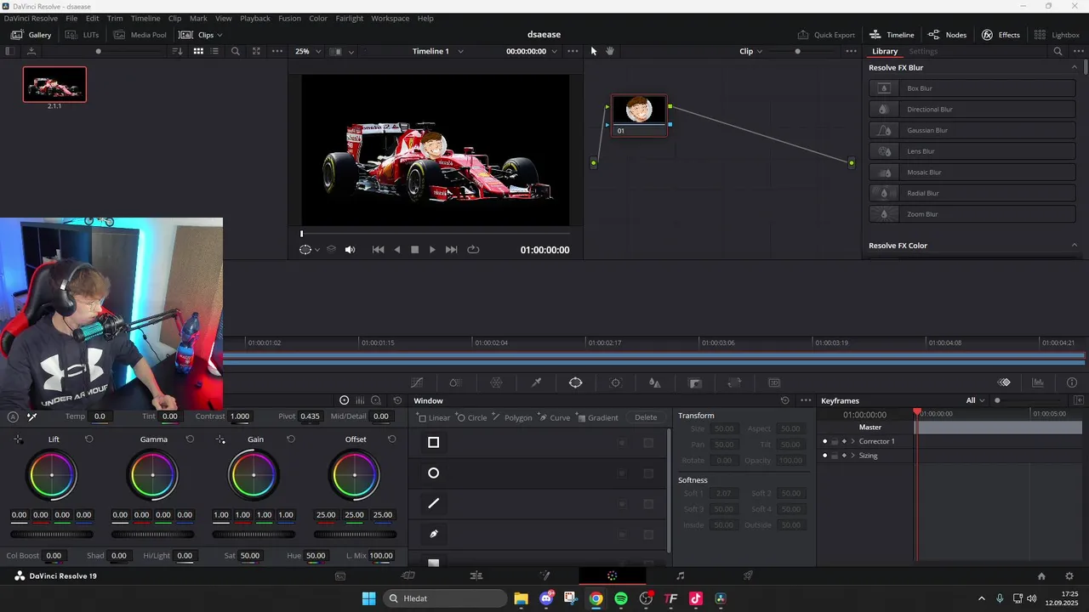Open the Information palette icon
The height and width of the screenshot is (612, 1089).
[1072, 382]
